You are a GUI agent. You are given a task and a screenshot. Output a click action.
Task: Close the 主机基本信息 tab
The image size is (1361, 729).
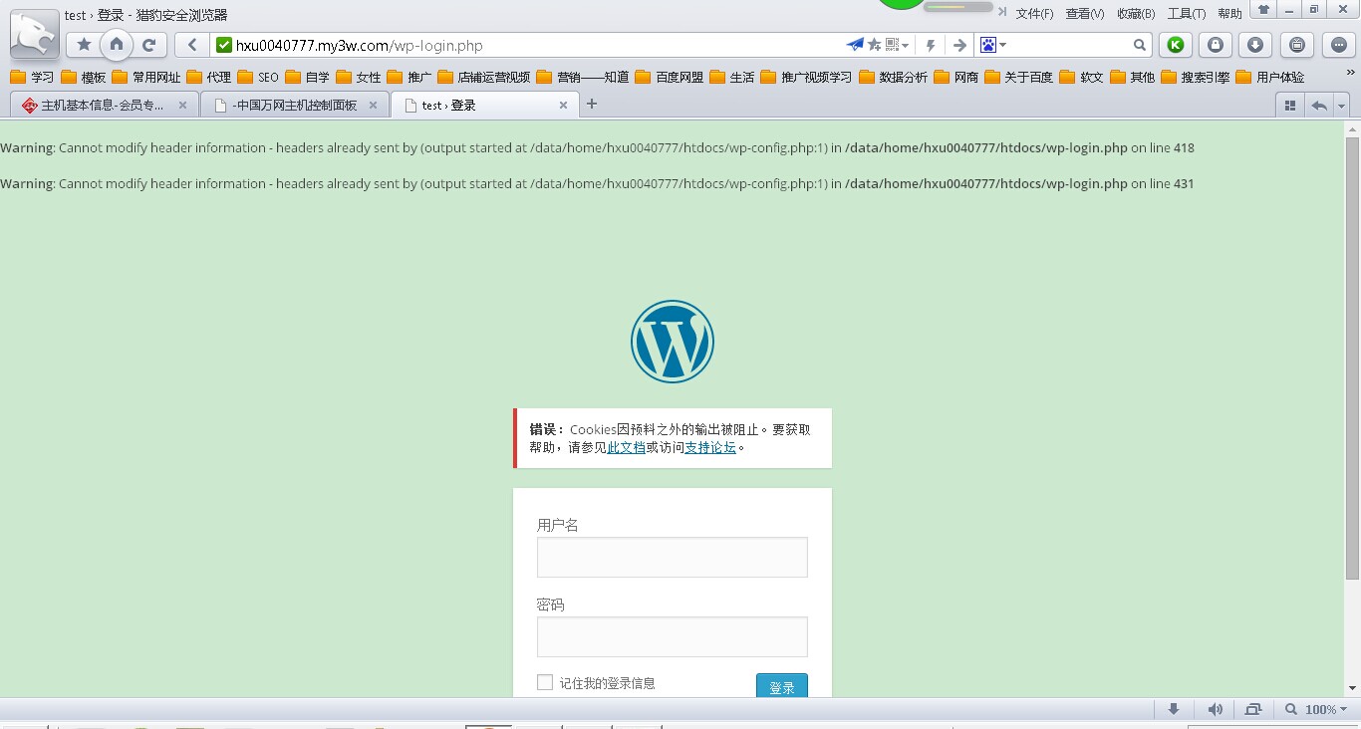[182, 105]
